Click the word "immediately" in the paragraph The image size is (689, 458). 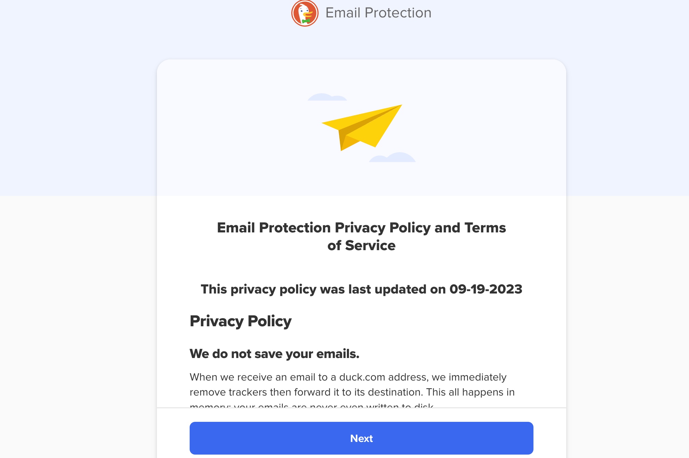tap(478, 377)
